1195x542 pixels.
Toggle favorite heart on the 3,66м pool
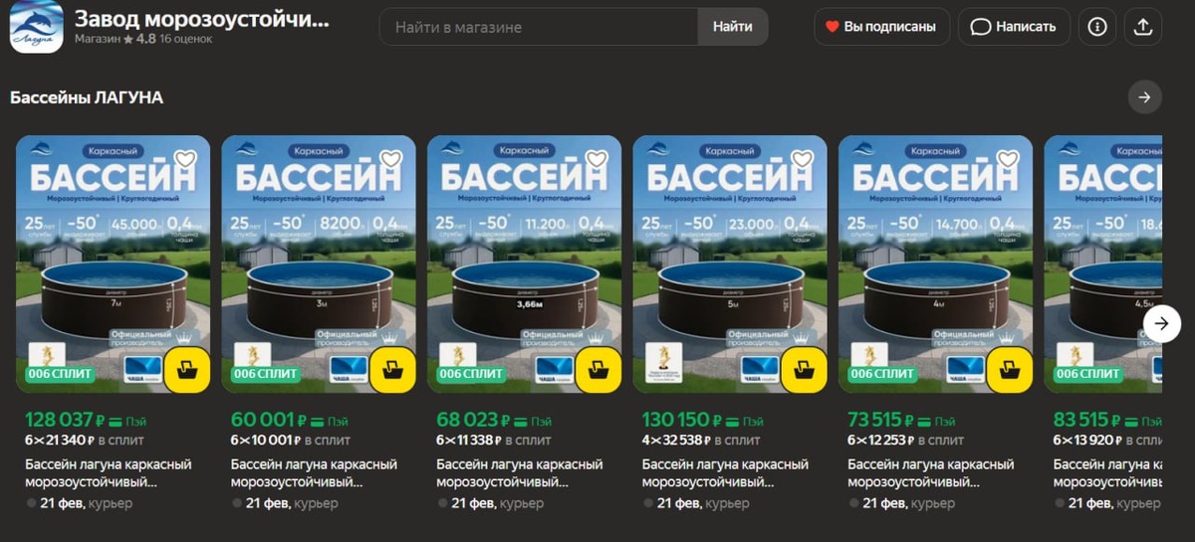(597, 159)
